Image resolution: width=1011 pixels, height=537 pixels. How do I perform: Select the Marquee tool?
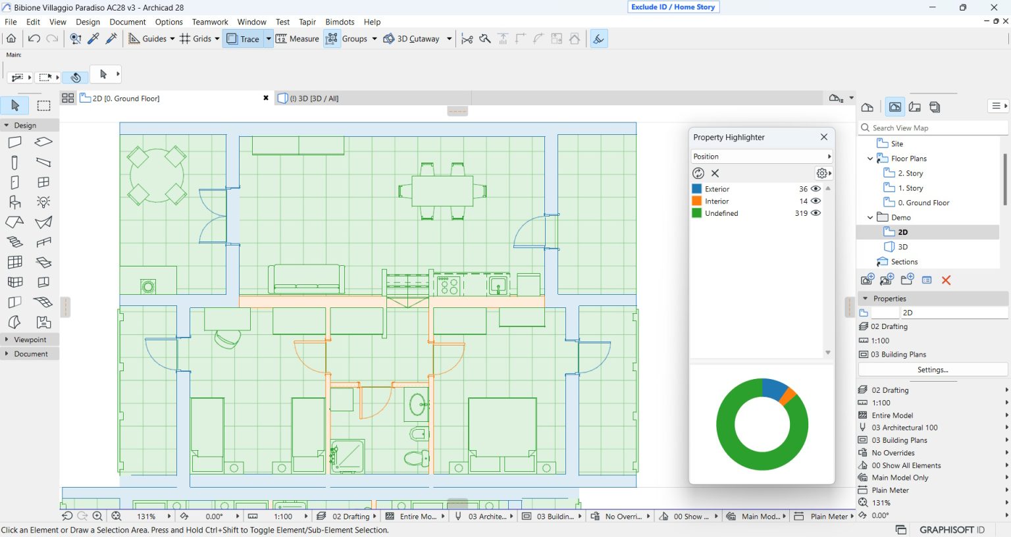pyautogui.click(x=43, y=105)
